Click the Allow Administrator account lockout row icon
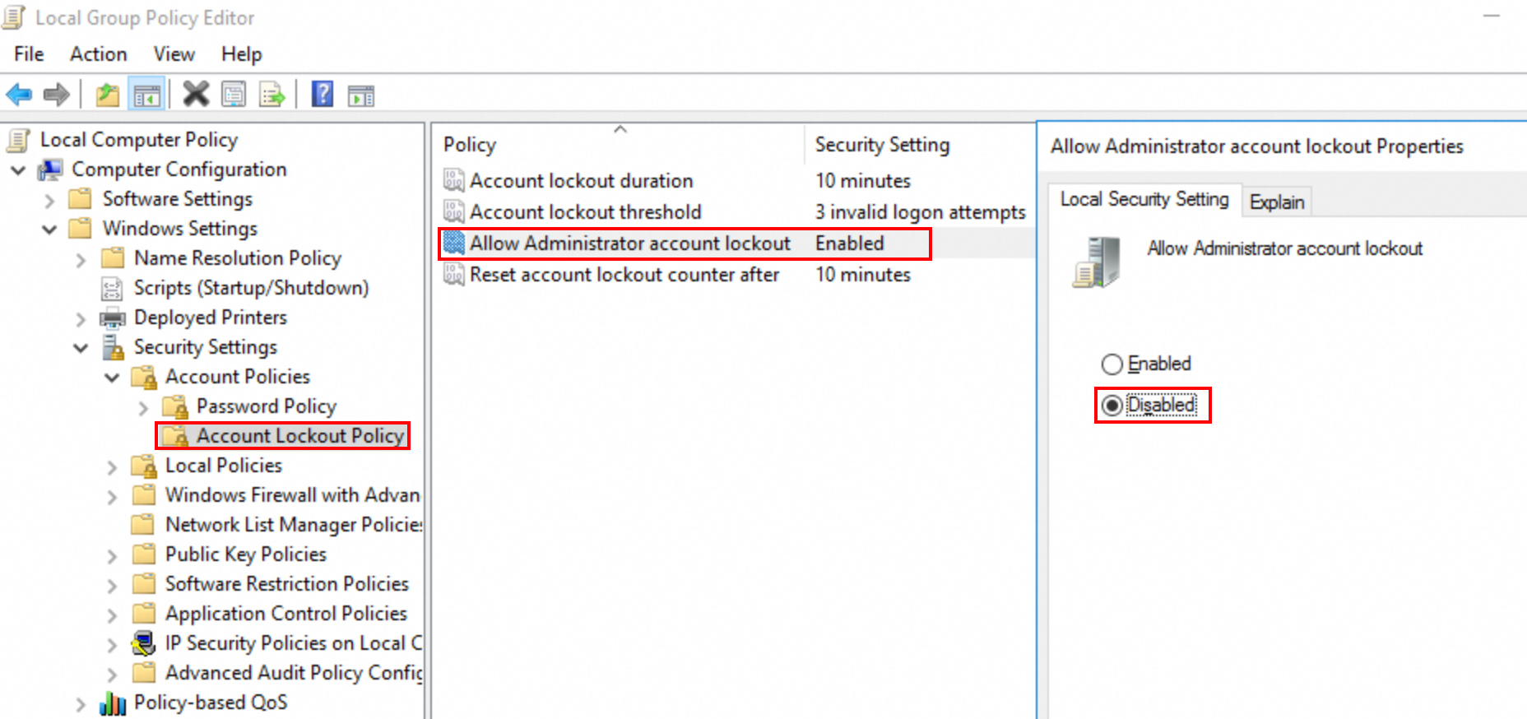 pyautogui.click(x=454, y=243)
